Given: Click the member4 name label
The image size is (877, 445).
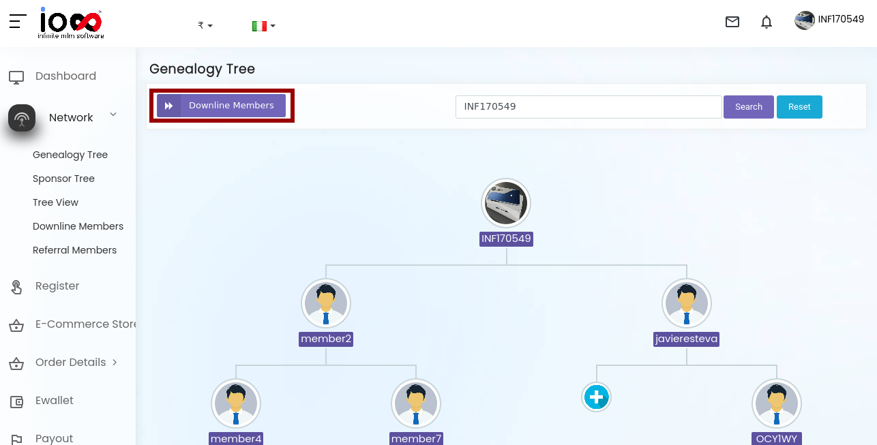Looking at the screenshot, I should [x=236, y=439].
